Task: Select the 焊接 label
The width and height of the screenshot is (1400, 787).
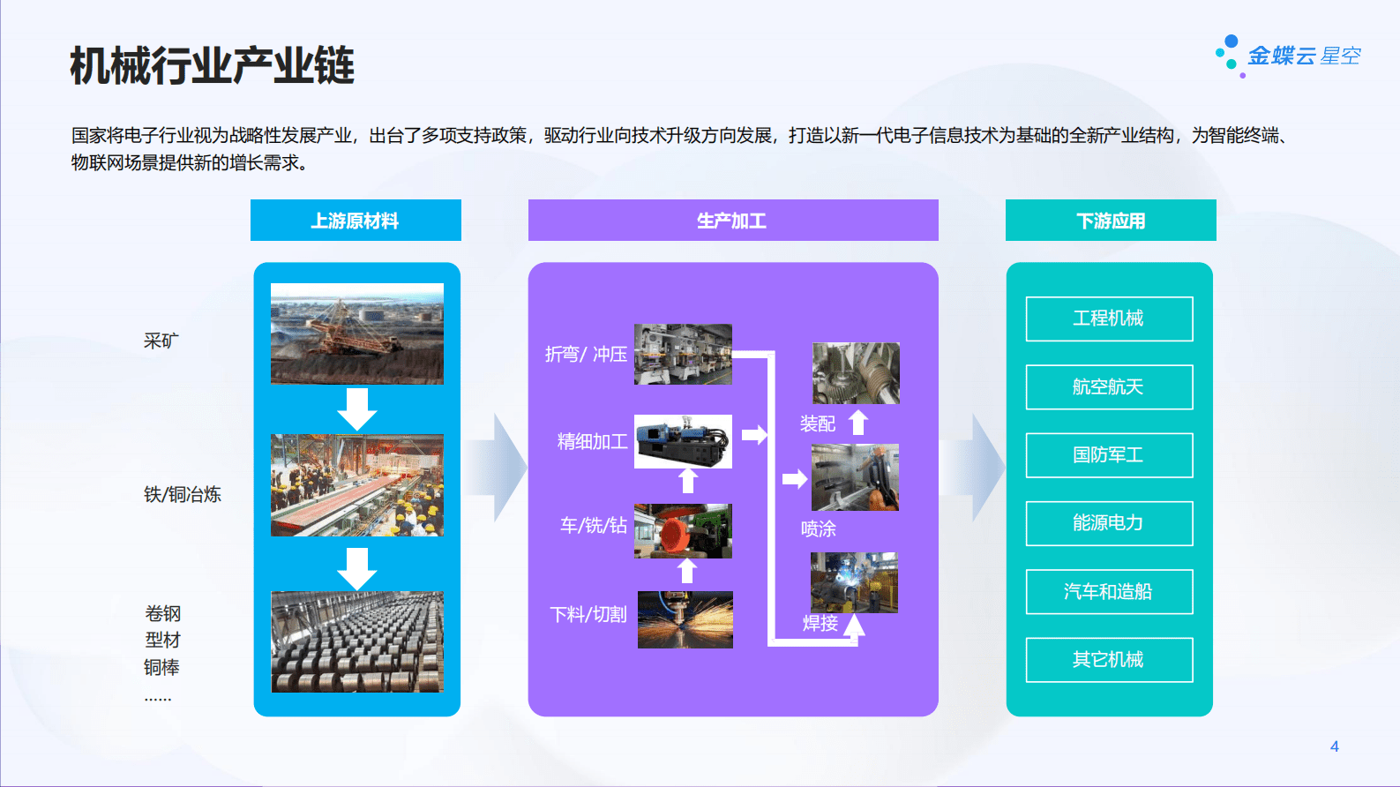Action: pos(820,624)
